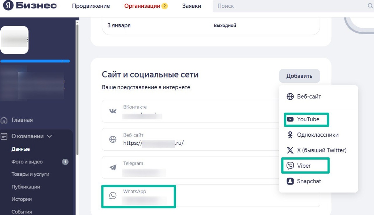Go to Главная in sidebar
This screenshot has width=374, height=215.
[x=22, y=120]
